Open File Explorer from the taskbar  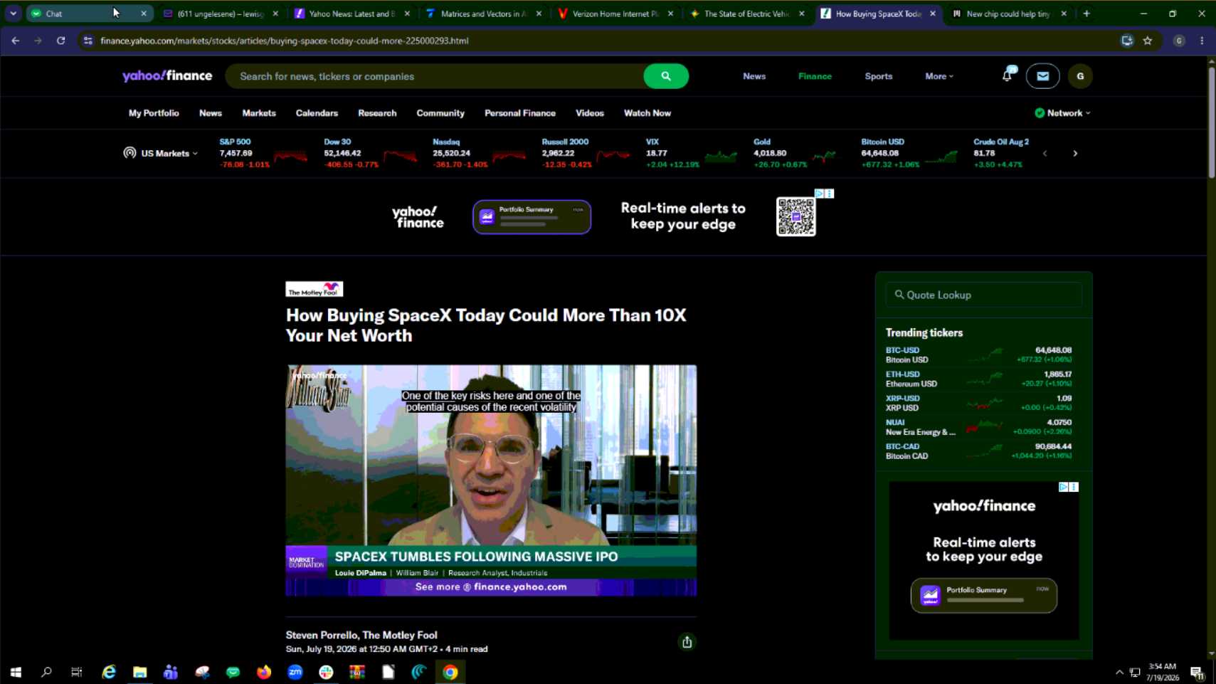click(139, 672)
